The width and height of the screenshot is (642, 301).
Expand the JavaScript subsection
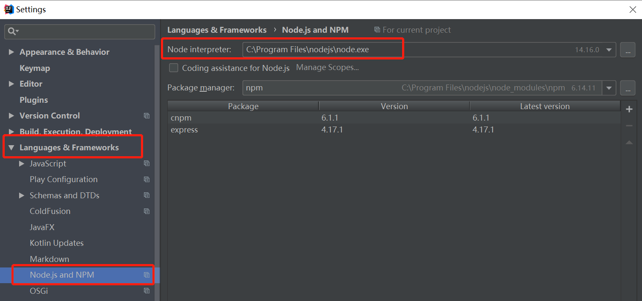tap(22, 163)
